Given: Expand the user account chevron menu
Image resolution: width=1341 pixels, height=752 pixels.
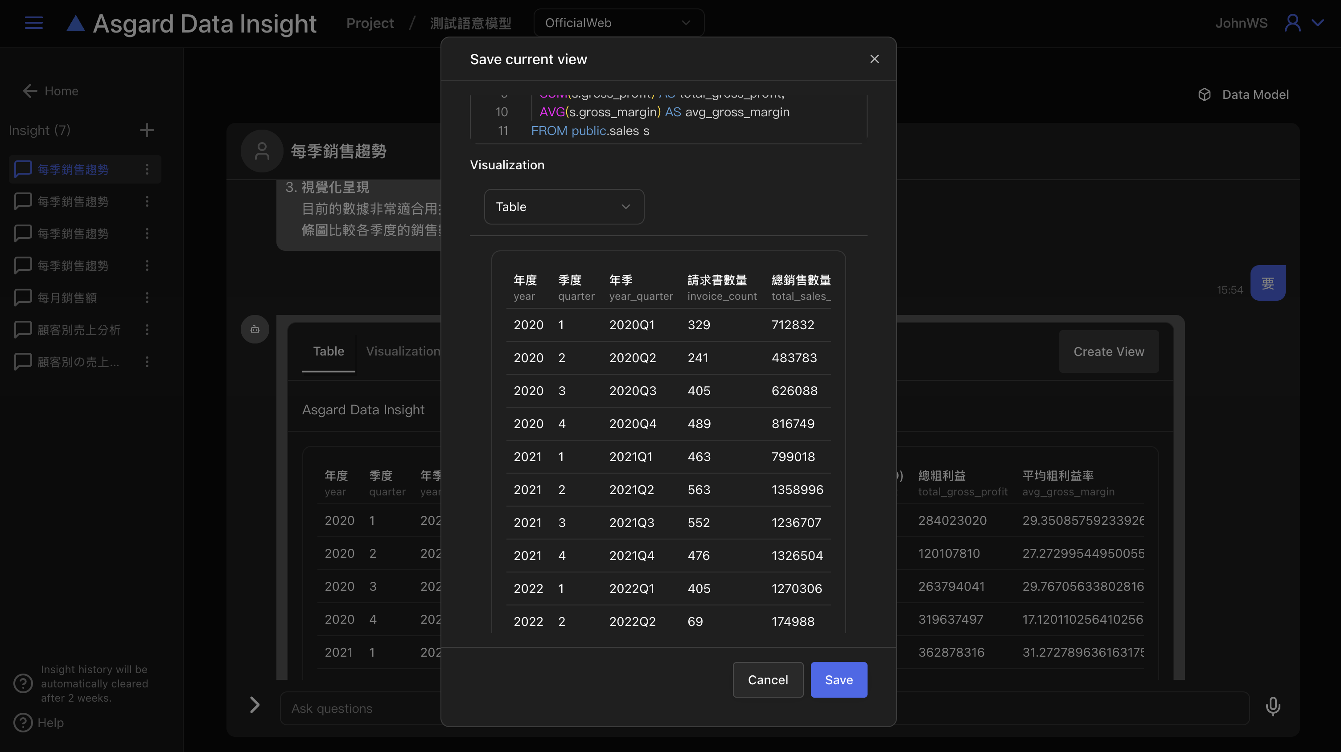Looking at the screenshot, I should coord(1318,23).
